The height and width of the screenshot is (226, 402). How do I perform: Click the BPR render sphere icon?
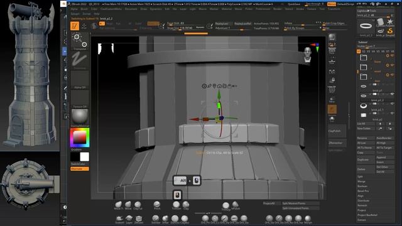[x=332, y=37]
